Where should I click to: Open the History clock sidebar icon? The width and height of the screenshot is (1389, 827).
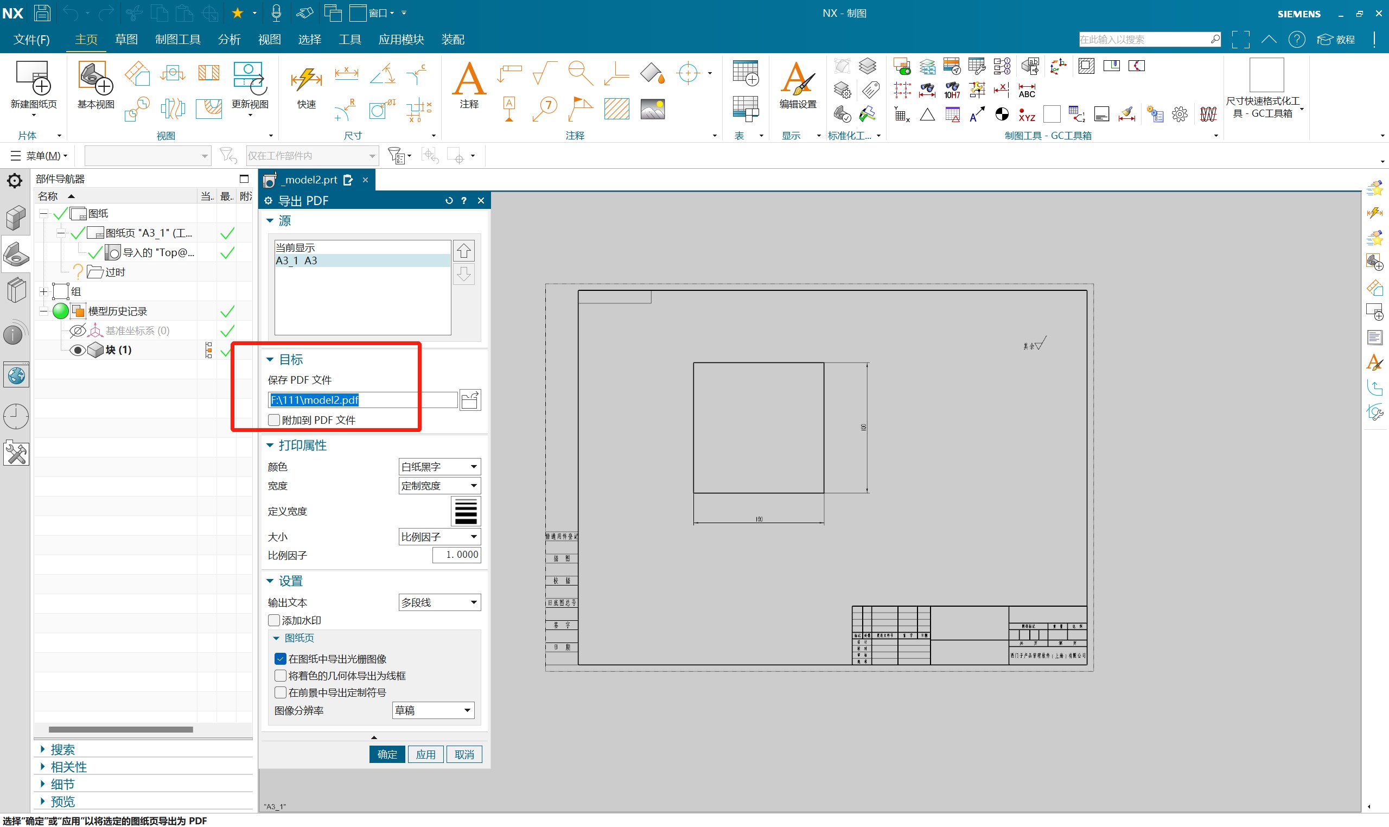16,416
